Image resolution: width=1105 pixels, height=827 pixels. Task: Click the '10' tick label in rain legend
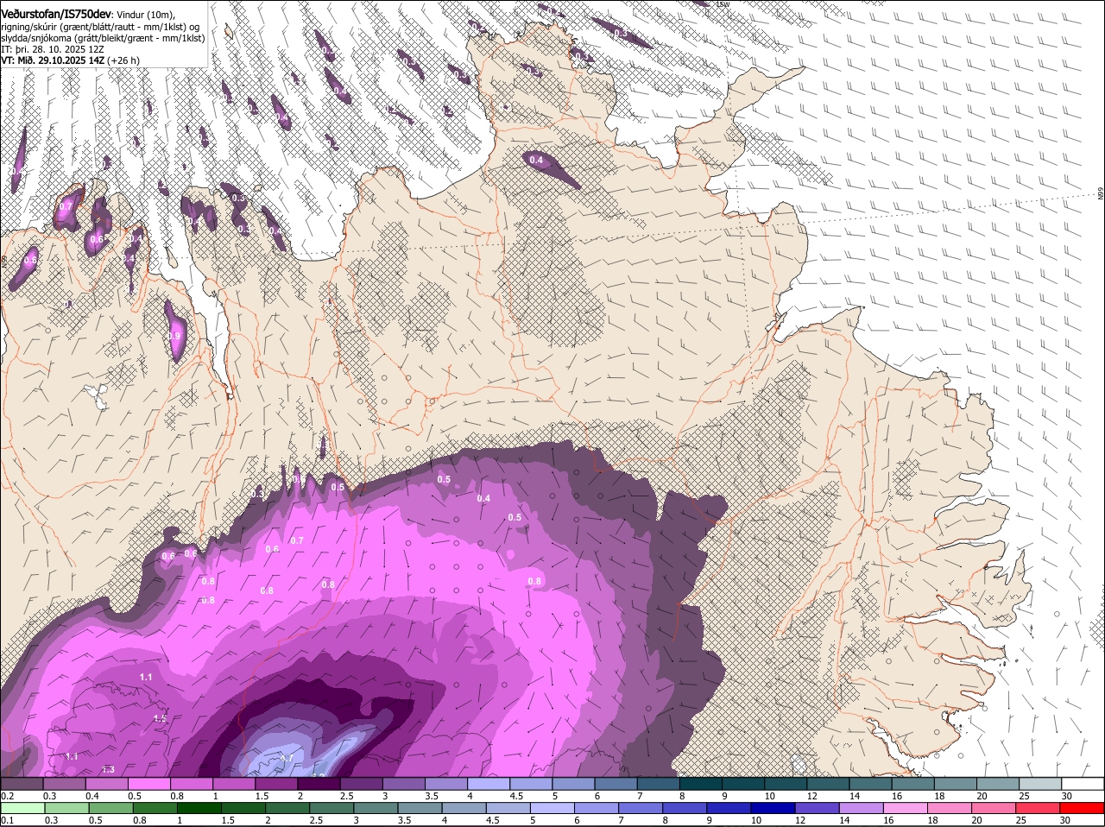[x=756, y=820]
